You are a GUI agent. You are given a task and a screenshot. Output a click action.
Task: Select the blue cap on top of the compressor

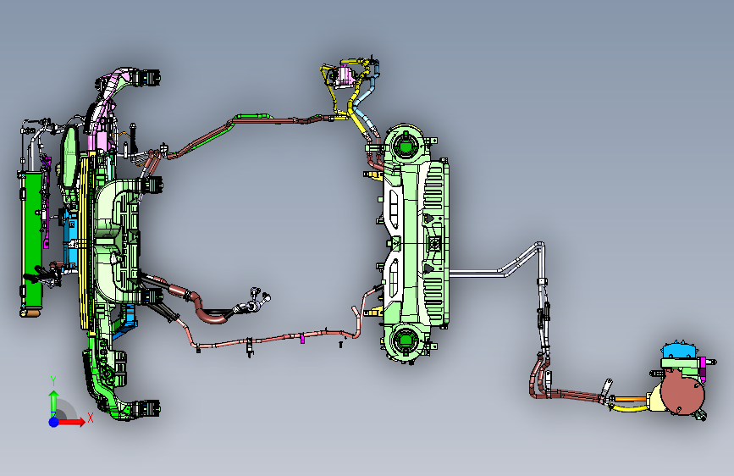click(681, 351)
